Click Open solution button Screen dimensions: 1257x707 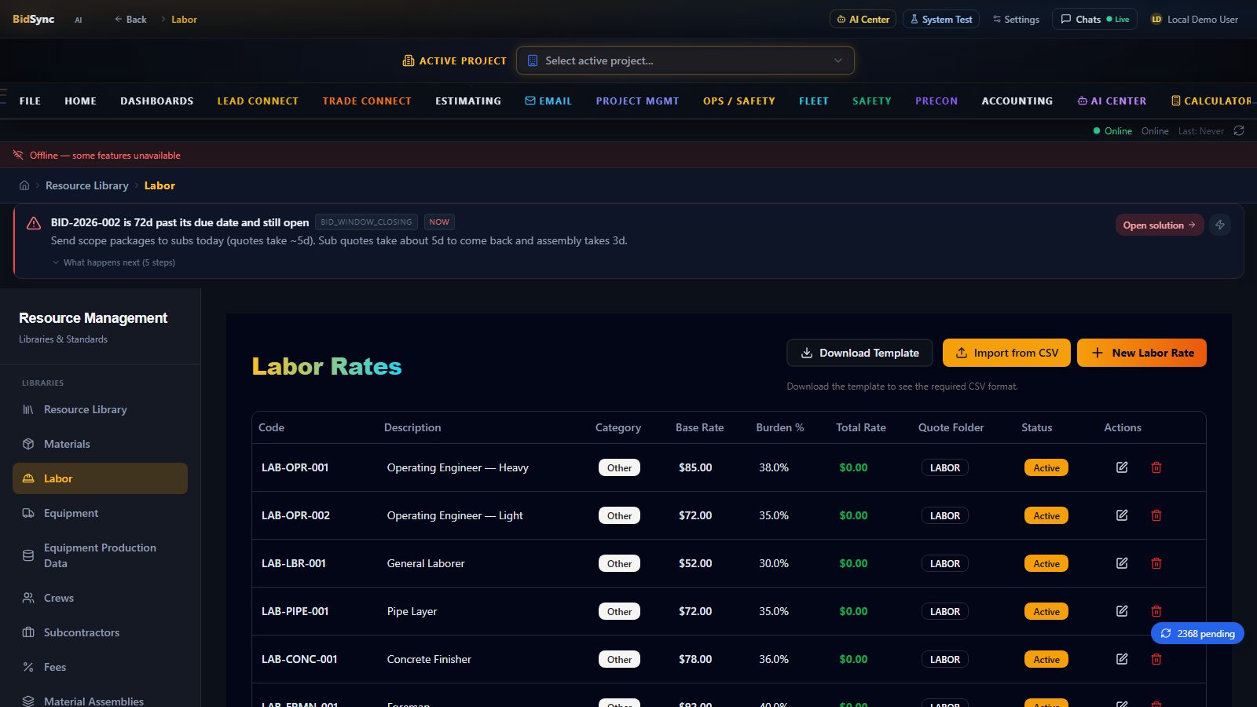1159,225
